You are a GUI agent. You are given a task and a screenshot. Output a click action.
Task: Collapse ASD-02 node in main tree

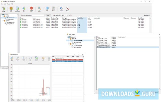[3, 21]
